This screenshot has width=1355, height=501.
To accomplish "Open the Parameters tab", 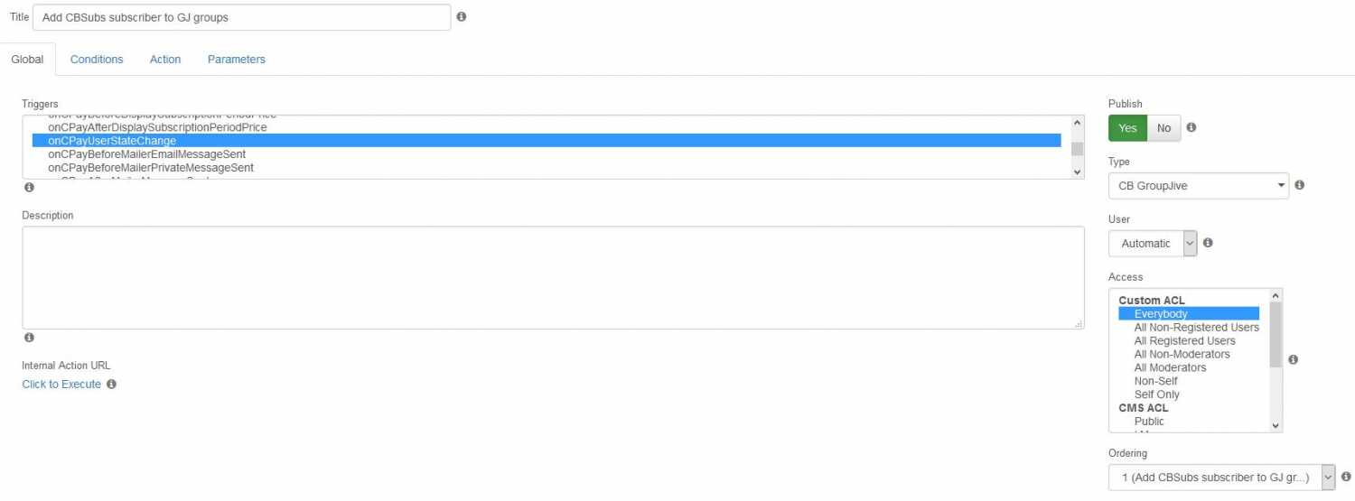I will click(237, 59).
